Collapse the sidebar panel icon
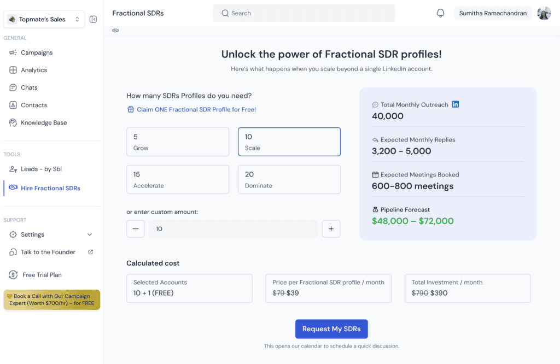 click(x=93, y=19)
